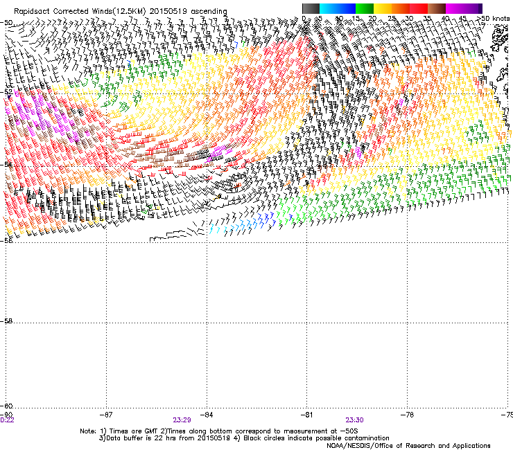The width and height of the screenshot is (513, 450).
Task: Click the purple '23:29' time stamp
Action: pos(182,420)
